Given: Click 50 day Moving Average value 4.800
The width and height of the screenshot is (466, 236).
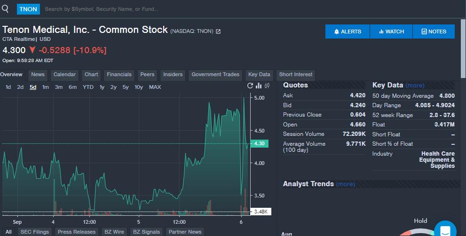Looking at the screenshot, I should point(447,96).
